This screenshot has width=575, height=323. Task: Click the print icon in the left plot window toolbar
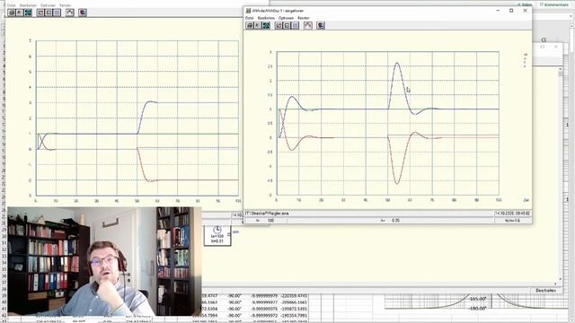[12, 13]
